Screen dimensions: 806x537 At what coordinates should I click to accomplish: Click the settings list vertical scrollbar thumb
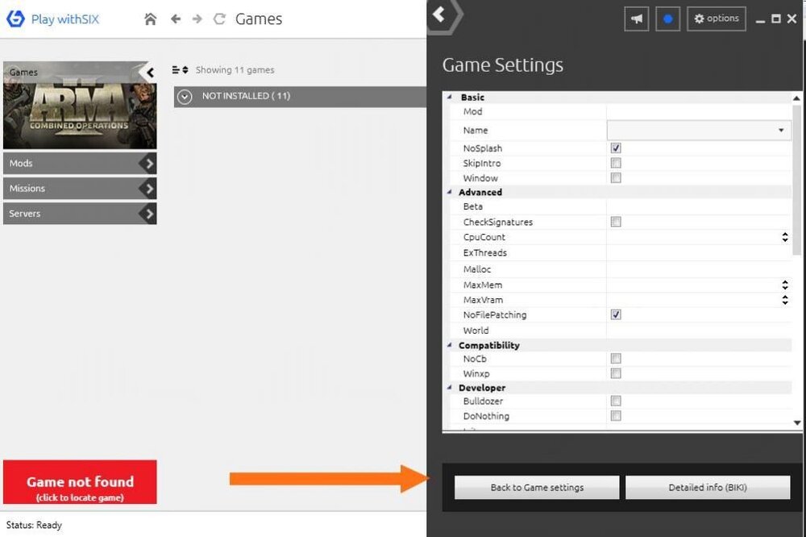(x=797, y=180)
